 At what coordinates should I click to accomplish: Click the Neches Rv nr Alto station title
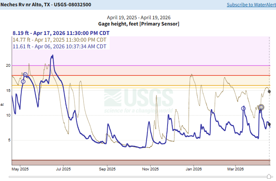click(51, 5)
